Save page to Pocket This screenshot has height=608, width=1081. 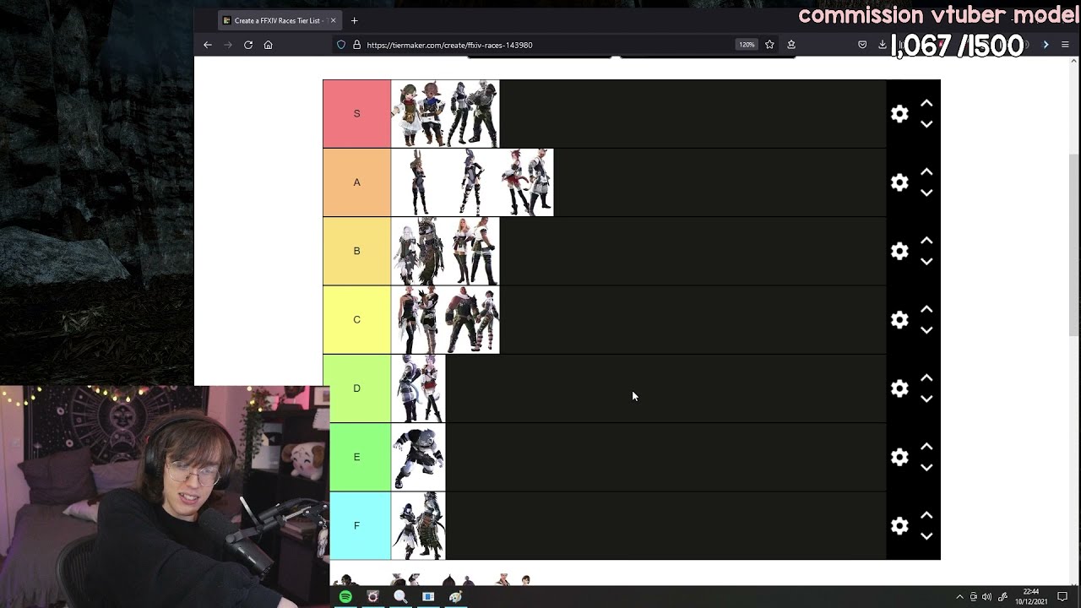pos(862,45)
